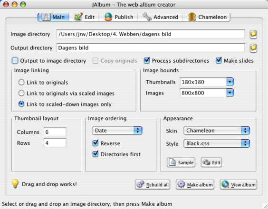Screen dimensions: 268x209
Task: Switch to the Main tab
Action: pyautogui.click(x=54, y=17)
